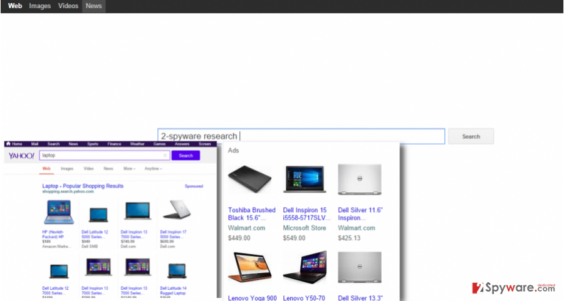Open Screen in the Yahoo navigation bar
The height and width of the screenshot is (301, 564).
tap(205, 144)
